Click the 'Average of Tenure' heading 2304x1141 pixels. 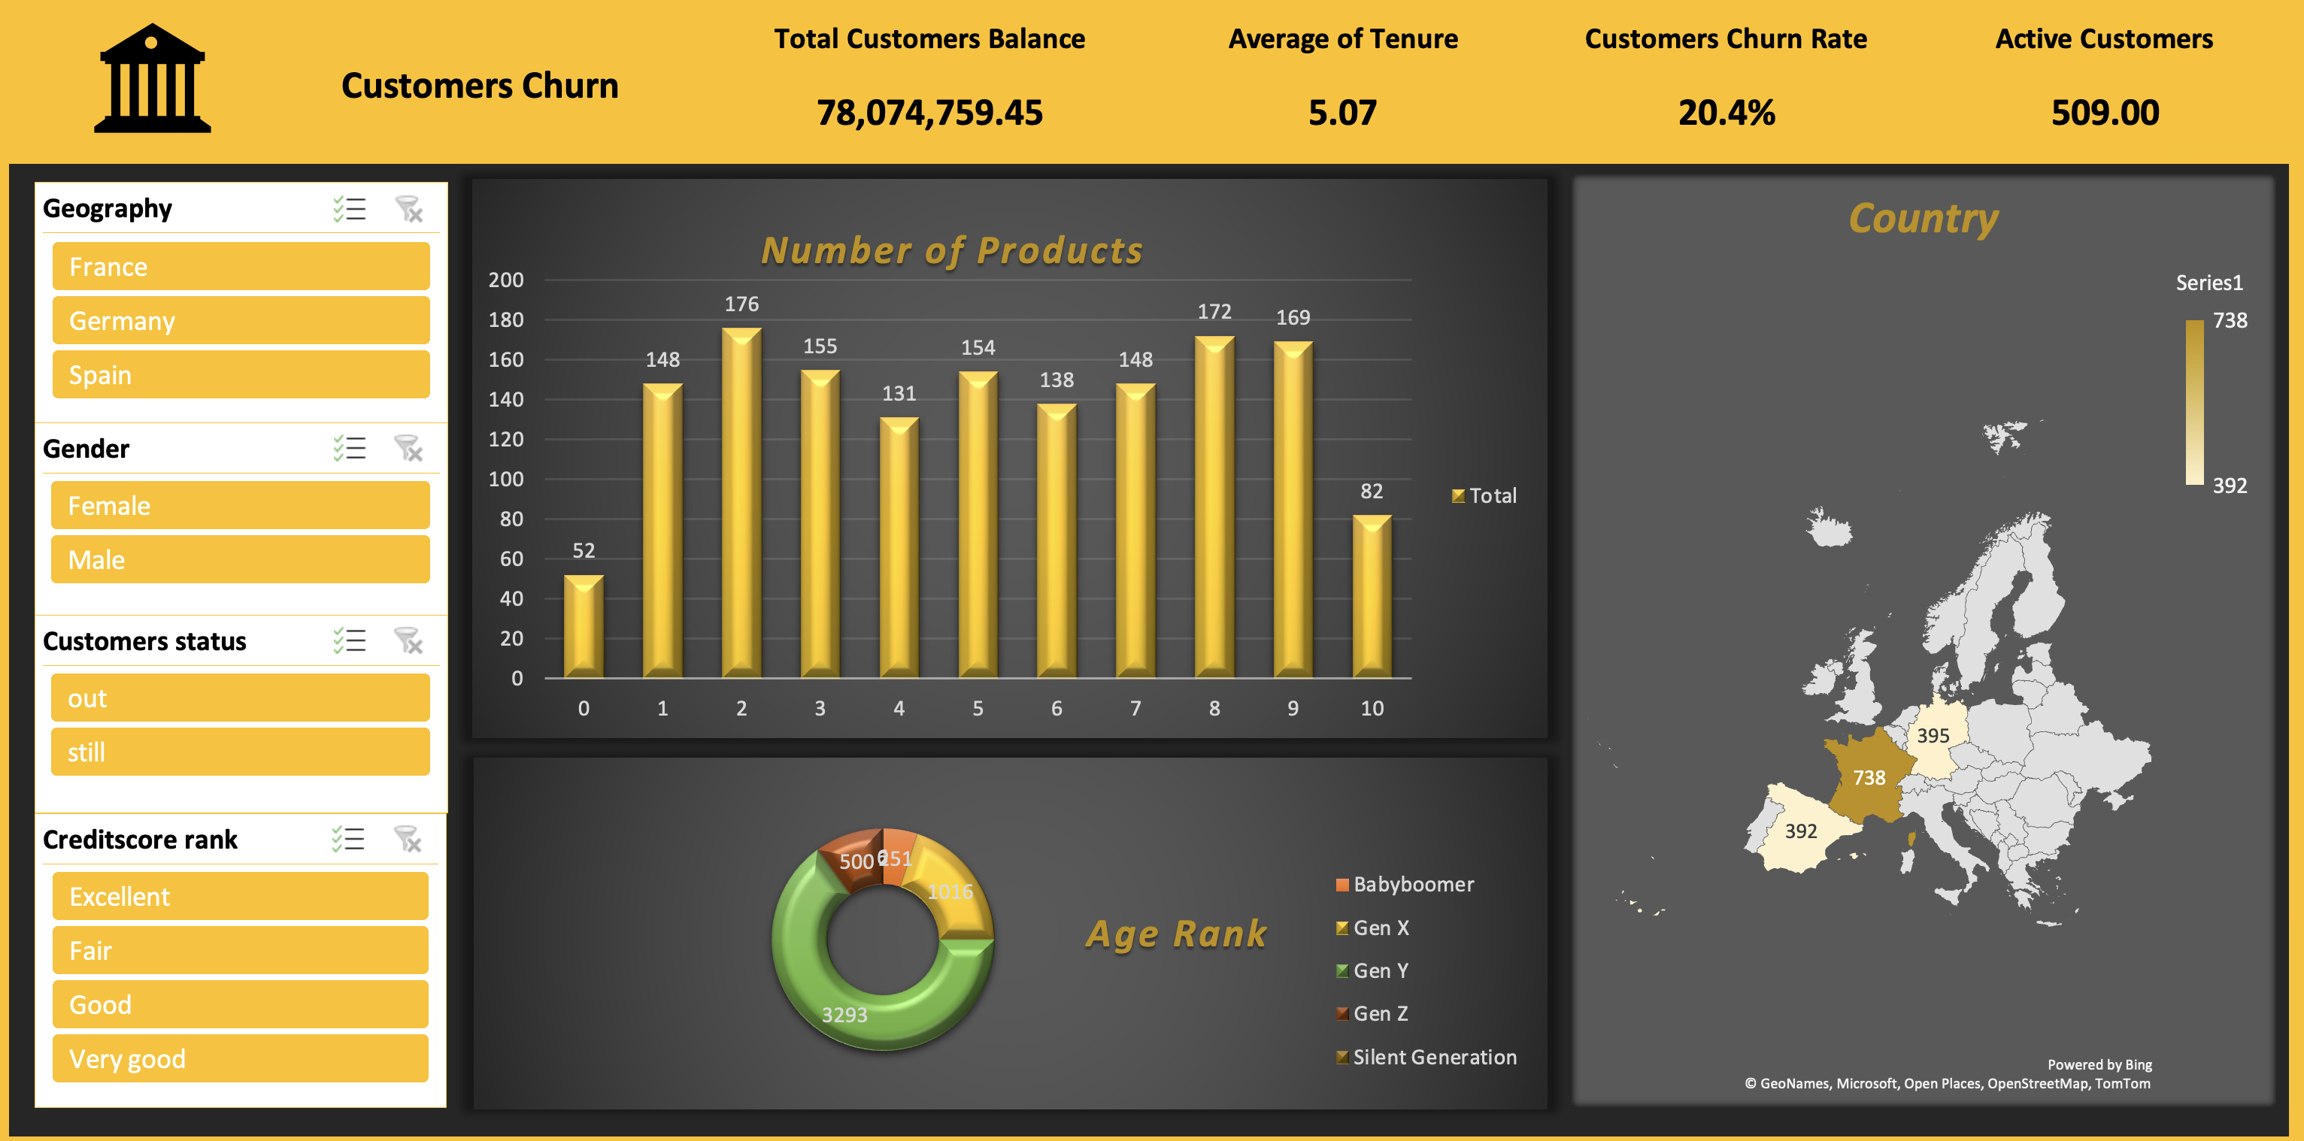click(1342, 38)
